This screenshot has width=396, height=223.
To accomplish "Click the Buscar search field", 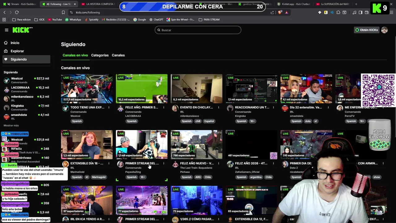I will [x=198, y=30].
